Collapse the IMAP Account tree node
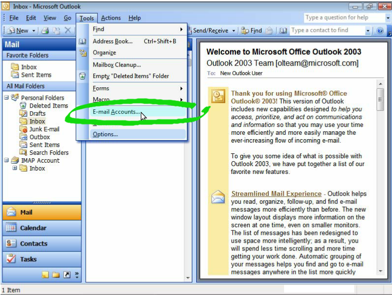Image resolution: width=392 pixels, height=295 pixels. pyautogui.click(x=6, y=160)
